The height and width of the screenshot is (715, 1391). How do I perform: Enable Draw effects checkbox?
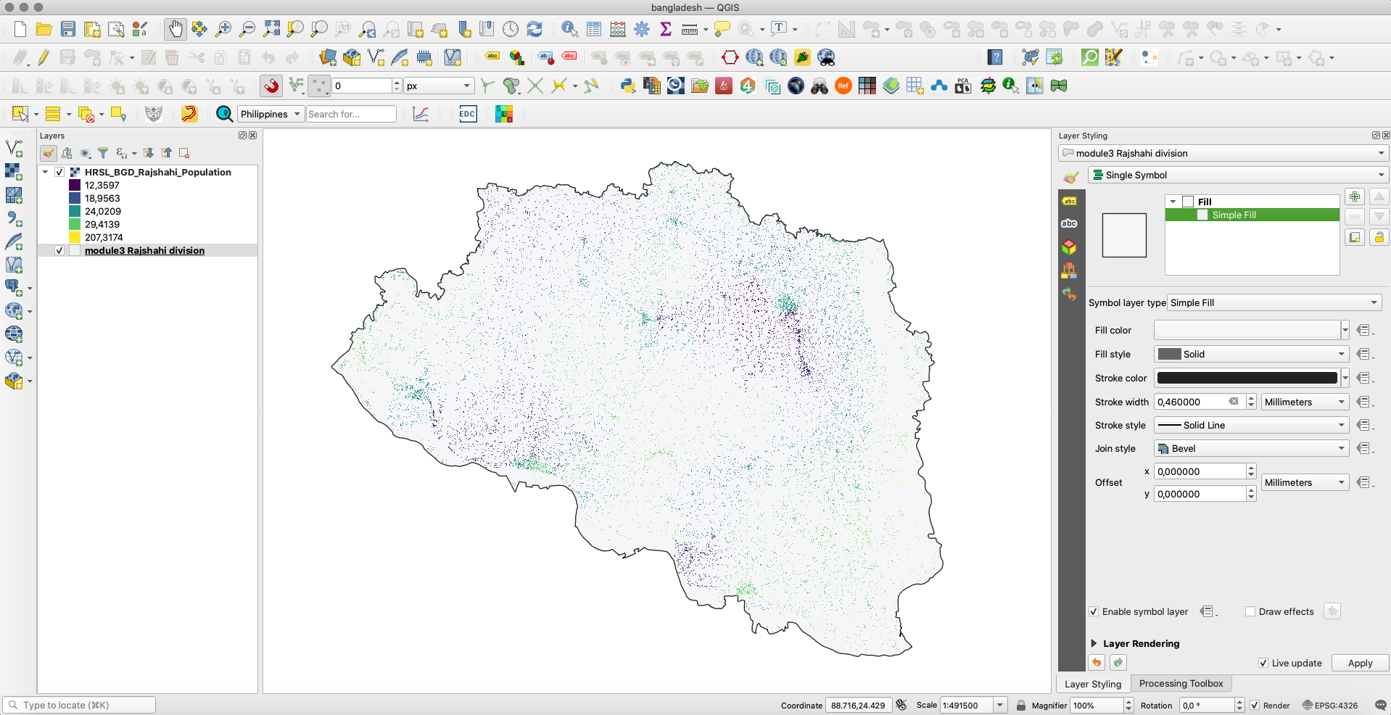click(x=1250, y=611)
